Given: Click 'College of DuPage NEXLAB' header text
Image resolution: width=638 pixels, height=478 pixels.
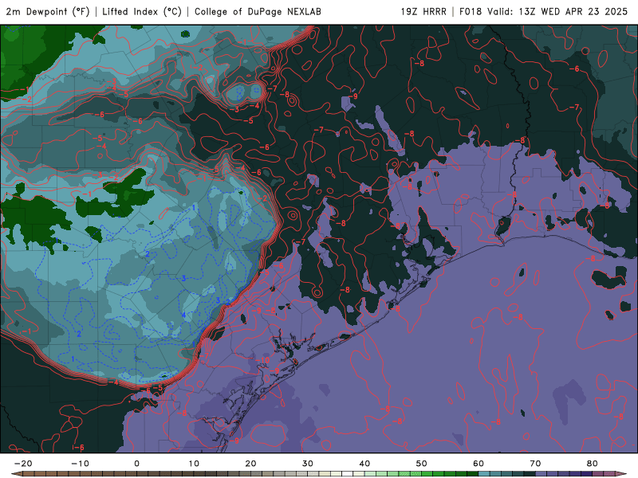Looking at the screenshot, I should pos(258,11).
